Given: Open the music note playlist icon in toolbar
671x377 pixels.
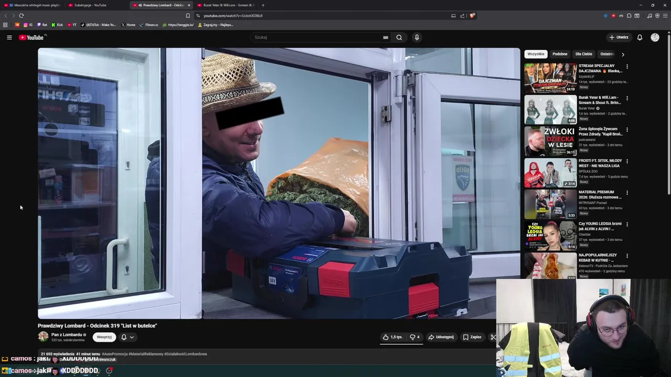Looking at the screenshot, I should tap(650, 16).
